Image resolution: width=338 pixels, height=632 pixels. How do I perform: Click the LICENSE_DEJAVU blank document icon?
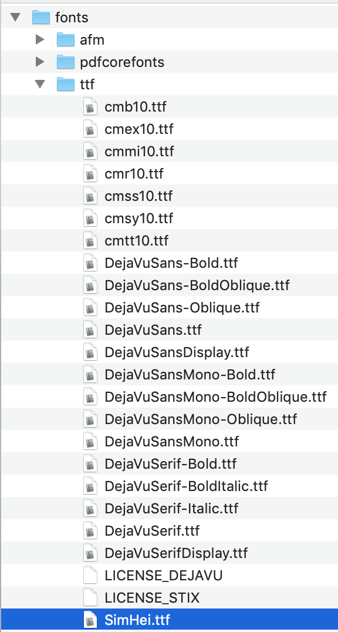(x=90, y=575)
